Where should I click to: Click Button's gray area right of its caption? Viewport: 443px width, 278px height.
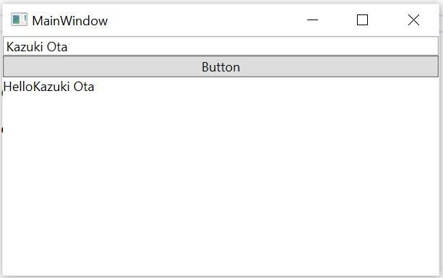(x=339, y=66)
